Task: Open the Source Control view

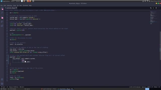Action: (x=2, y=17)
